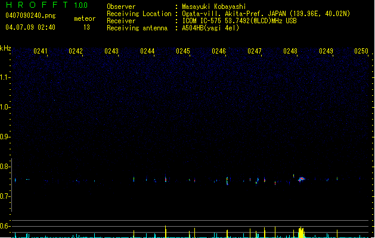Click the wide yellow intensity block near 0248
This screenshot has height=238, width=375.
click(301, 233)
